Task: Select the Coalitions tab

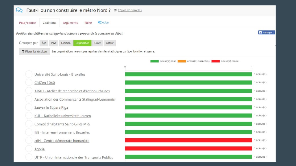Action: coord(49,23)
